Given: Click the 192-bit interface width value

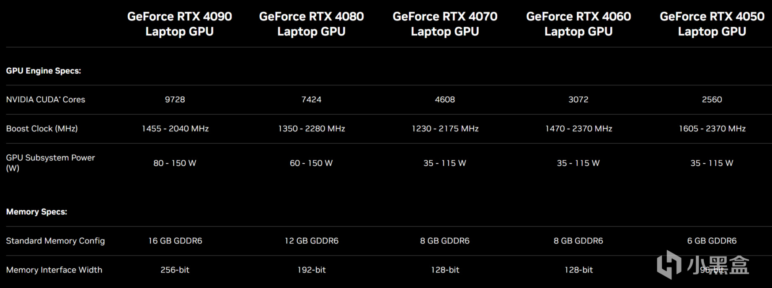Looking at the screenshot, I should (311, 270).
